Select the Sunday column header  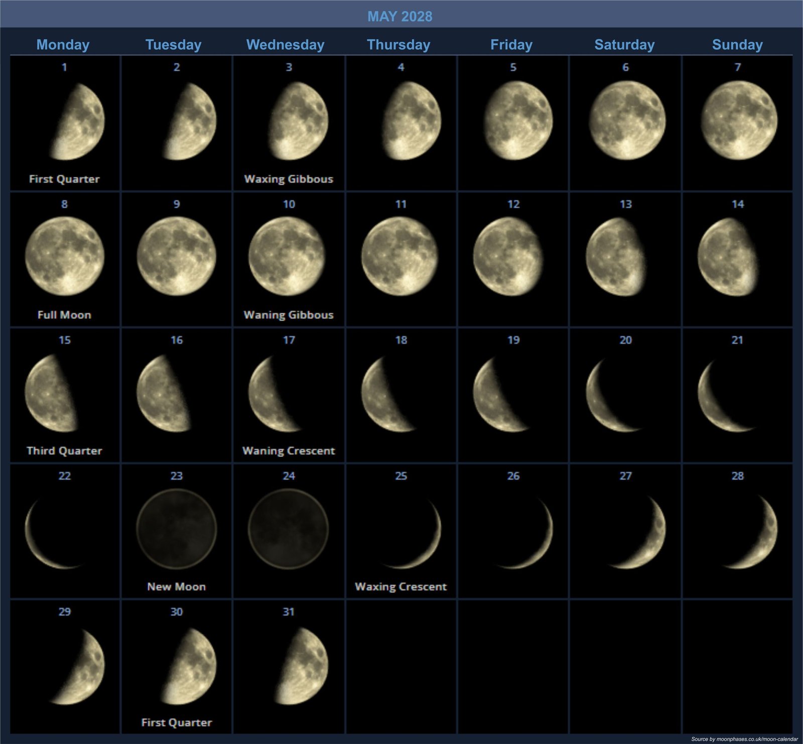[737, 45]
